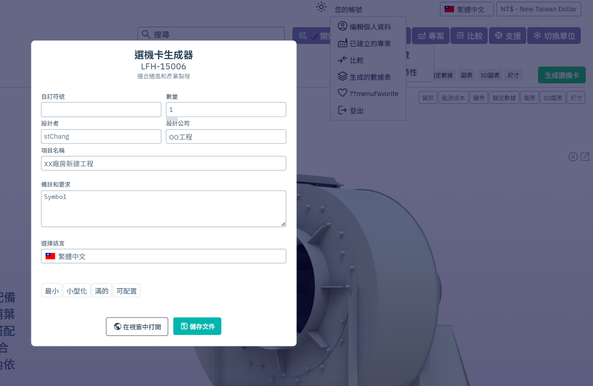Click the 設計公司 field containing OO工程
Image resolution: width=593 pixels, height=386 pixels.
[x=226, y=136]
